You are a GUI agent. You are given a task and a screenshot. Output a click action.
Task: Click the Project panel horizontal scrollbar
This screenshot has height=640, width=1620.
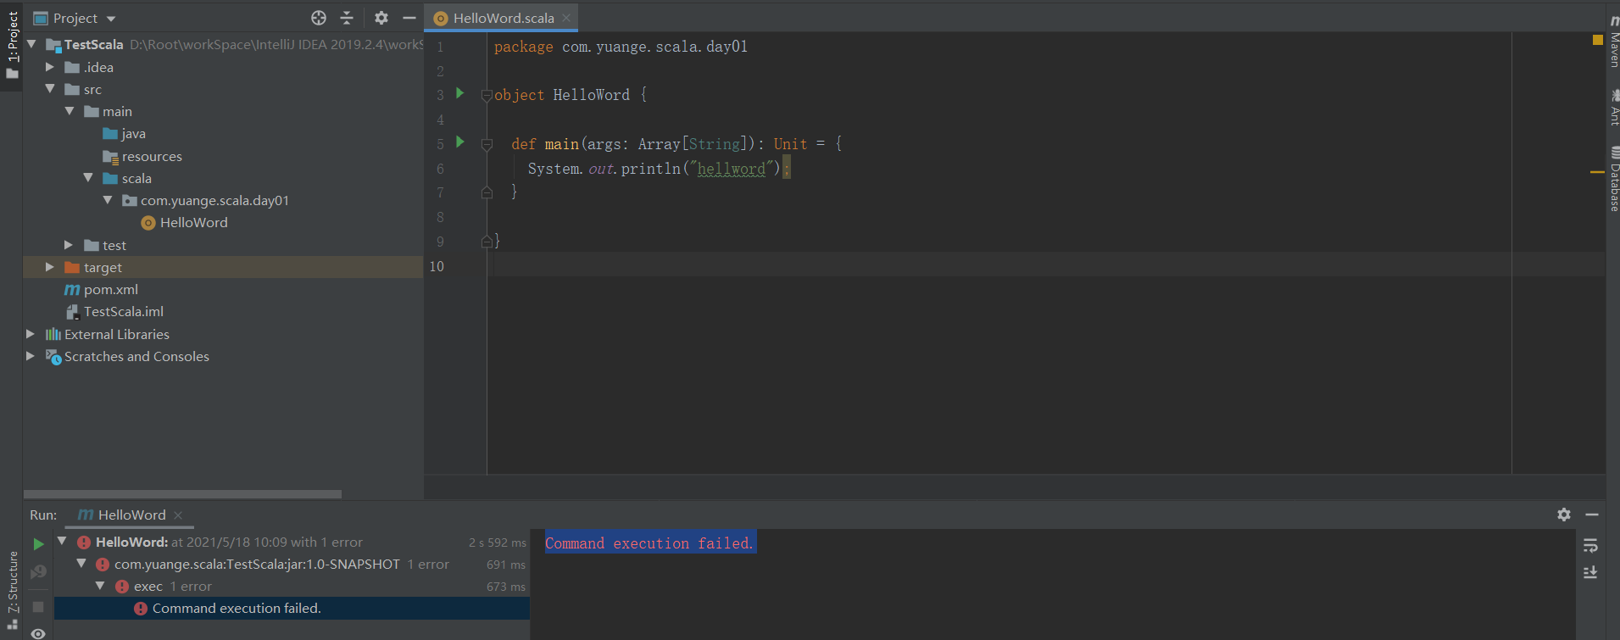pyautogui.click(x=182, y=493)
